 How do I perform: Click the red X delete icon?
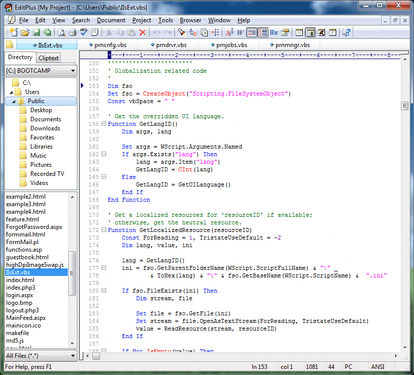pos(143,32)
